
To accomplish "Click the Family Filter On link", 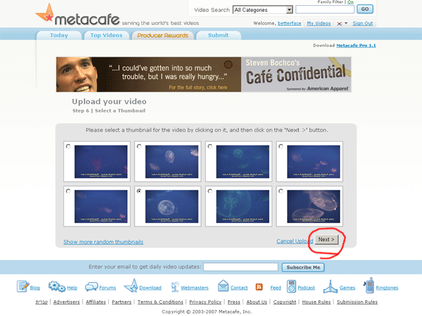I will (350, 2).
